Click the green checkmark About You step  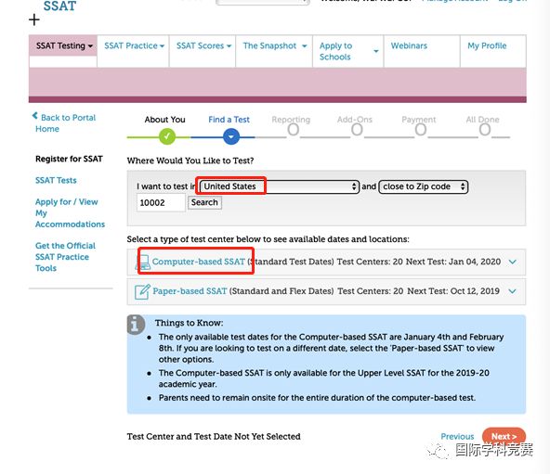point(167,136)
